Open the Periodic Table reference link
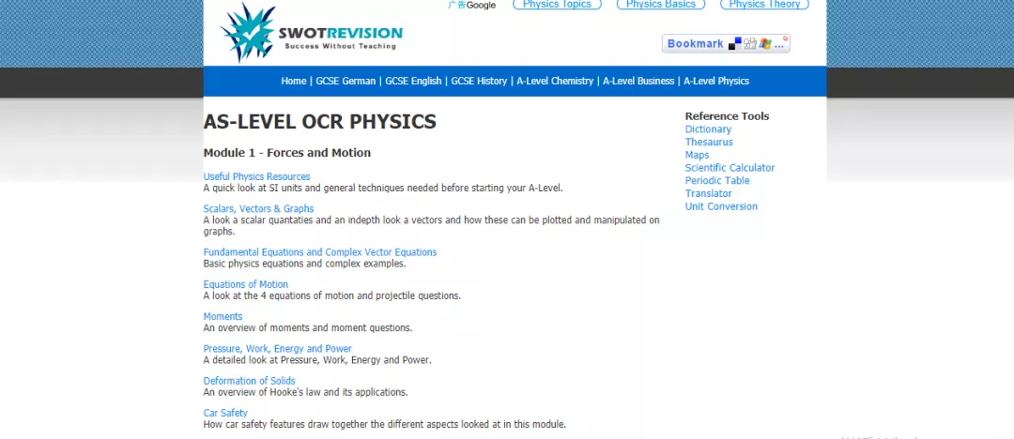The image size is (1014, 439). [717, 180]
